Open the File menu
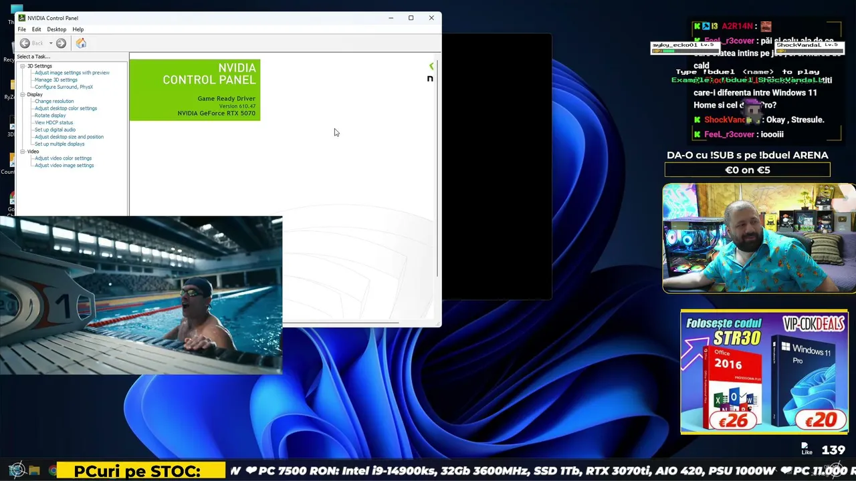Image resolution: width=856 pixels, height=481 pixels. 22,29
